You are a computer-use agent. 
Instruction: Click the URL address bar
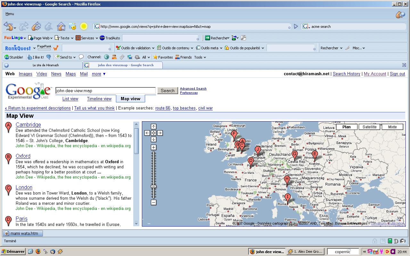click(x=193, y=27)
